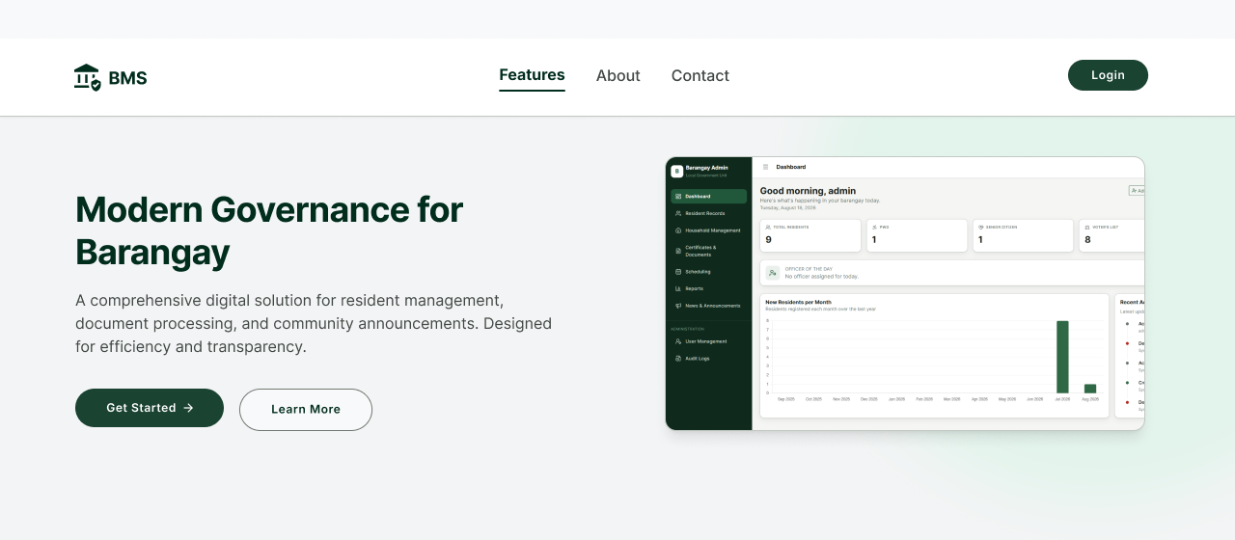Click the short Aug 2026 bar in chart
The width and height of the screenshot is (1235, 540).
1090,389
